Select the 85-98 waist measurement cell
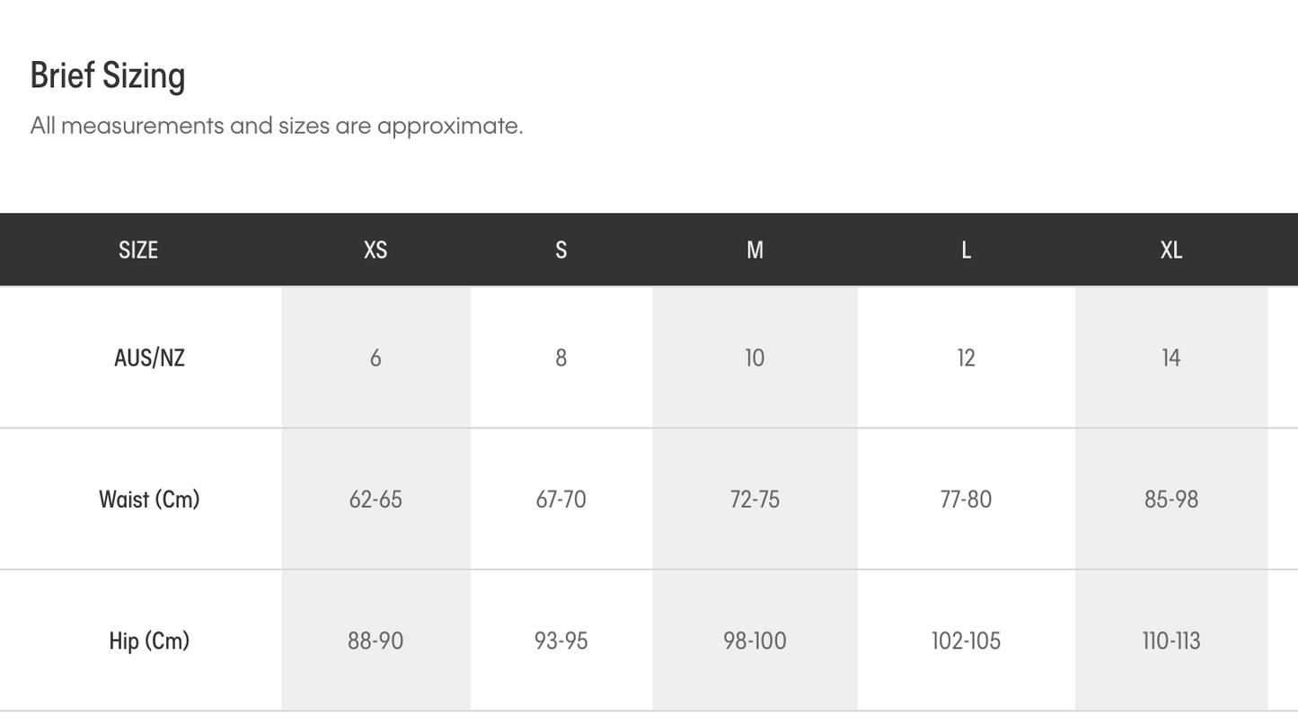This screenshot has height=725, width=1298. (1170, 500)
